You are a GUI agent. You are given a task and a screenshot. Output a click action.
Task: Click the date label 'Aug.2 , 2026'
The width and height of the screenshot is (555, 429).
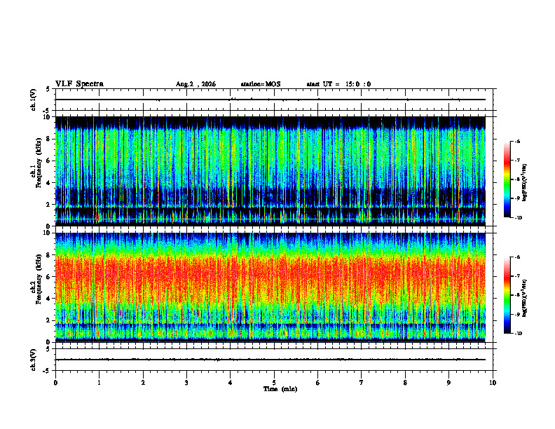(x=196, y=84)
